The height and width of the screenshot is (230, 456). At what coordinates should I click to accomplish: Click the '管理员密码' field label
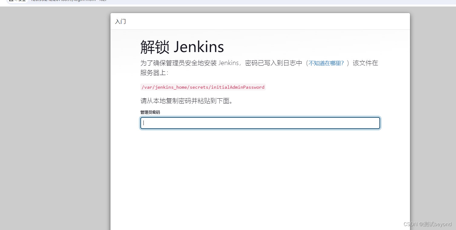pyautogui.click(x=150, y=112)
